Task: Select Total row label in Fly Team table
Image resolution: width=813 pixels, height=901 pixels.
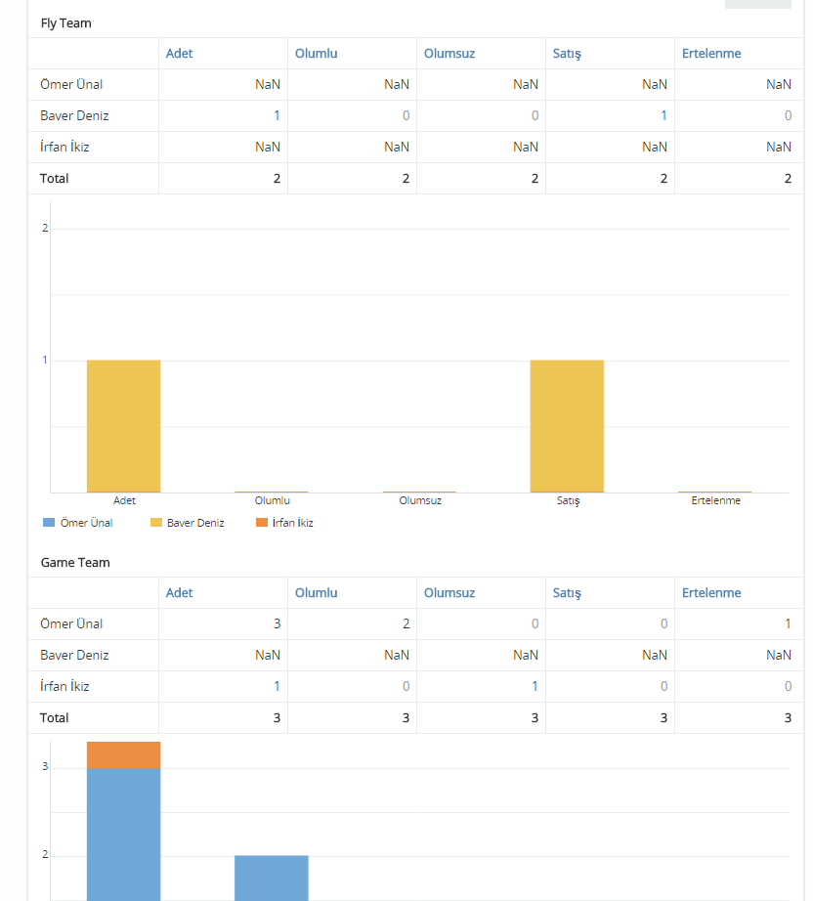Action: pos(54,179)
